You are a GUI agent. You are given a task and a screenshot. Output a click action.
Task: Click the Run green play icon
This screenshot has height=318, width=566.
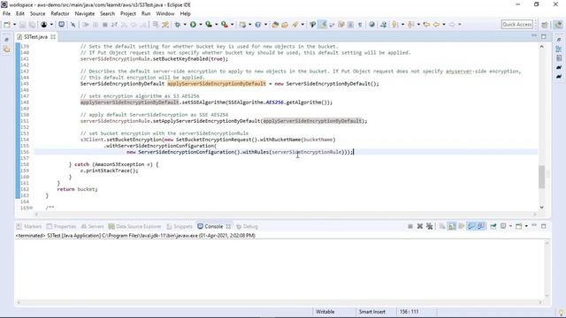(x=193, y=25)
